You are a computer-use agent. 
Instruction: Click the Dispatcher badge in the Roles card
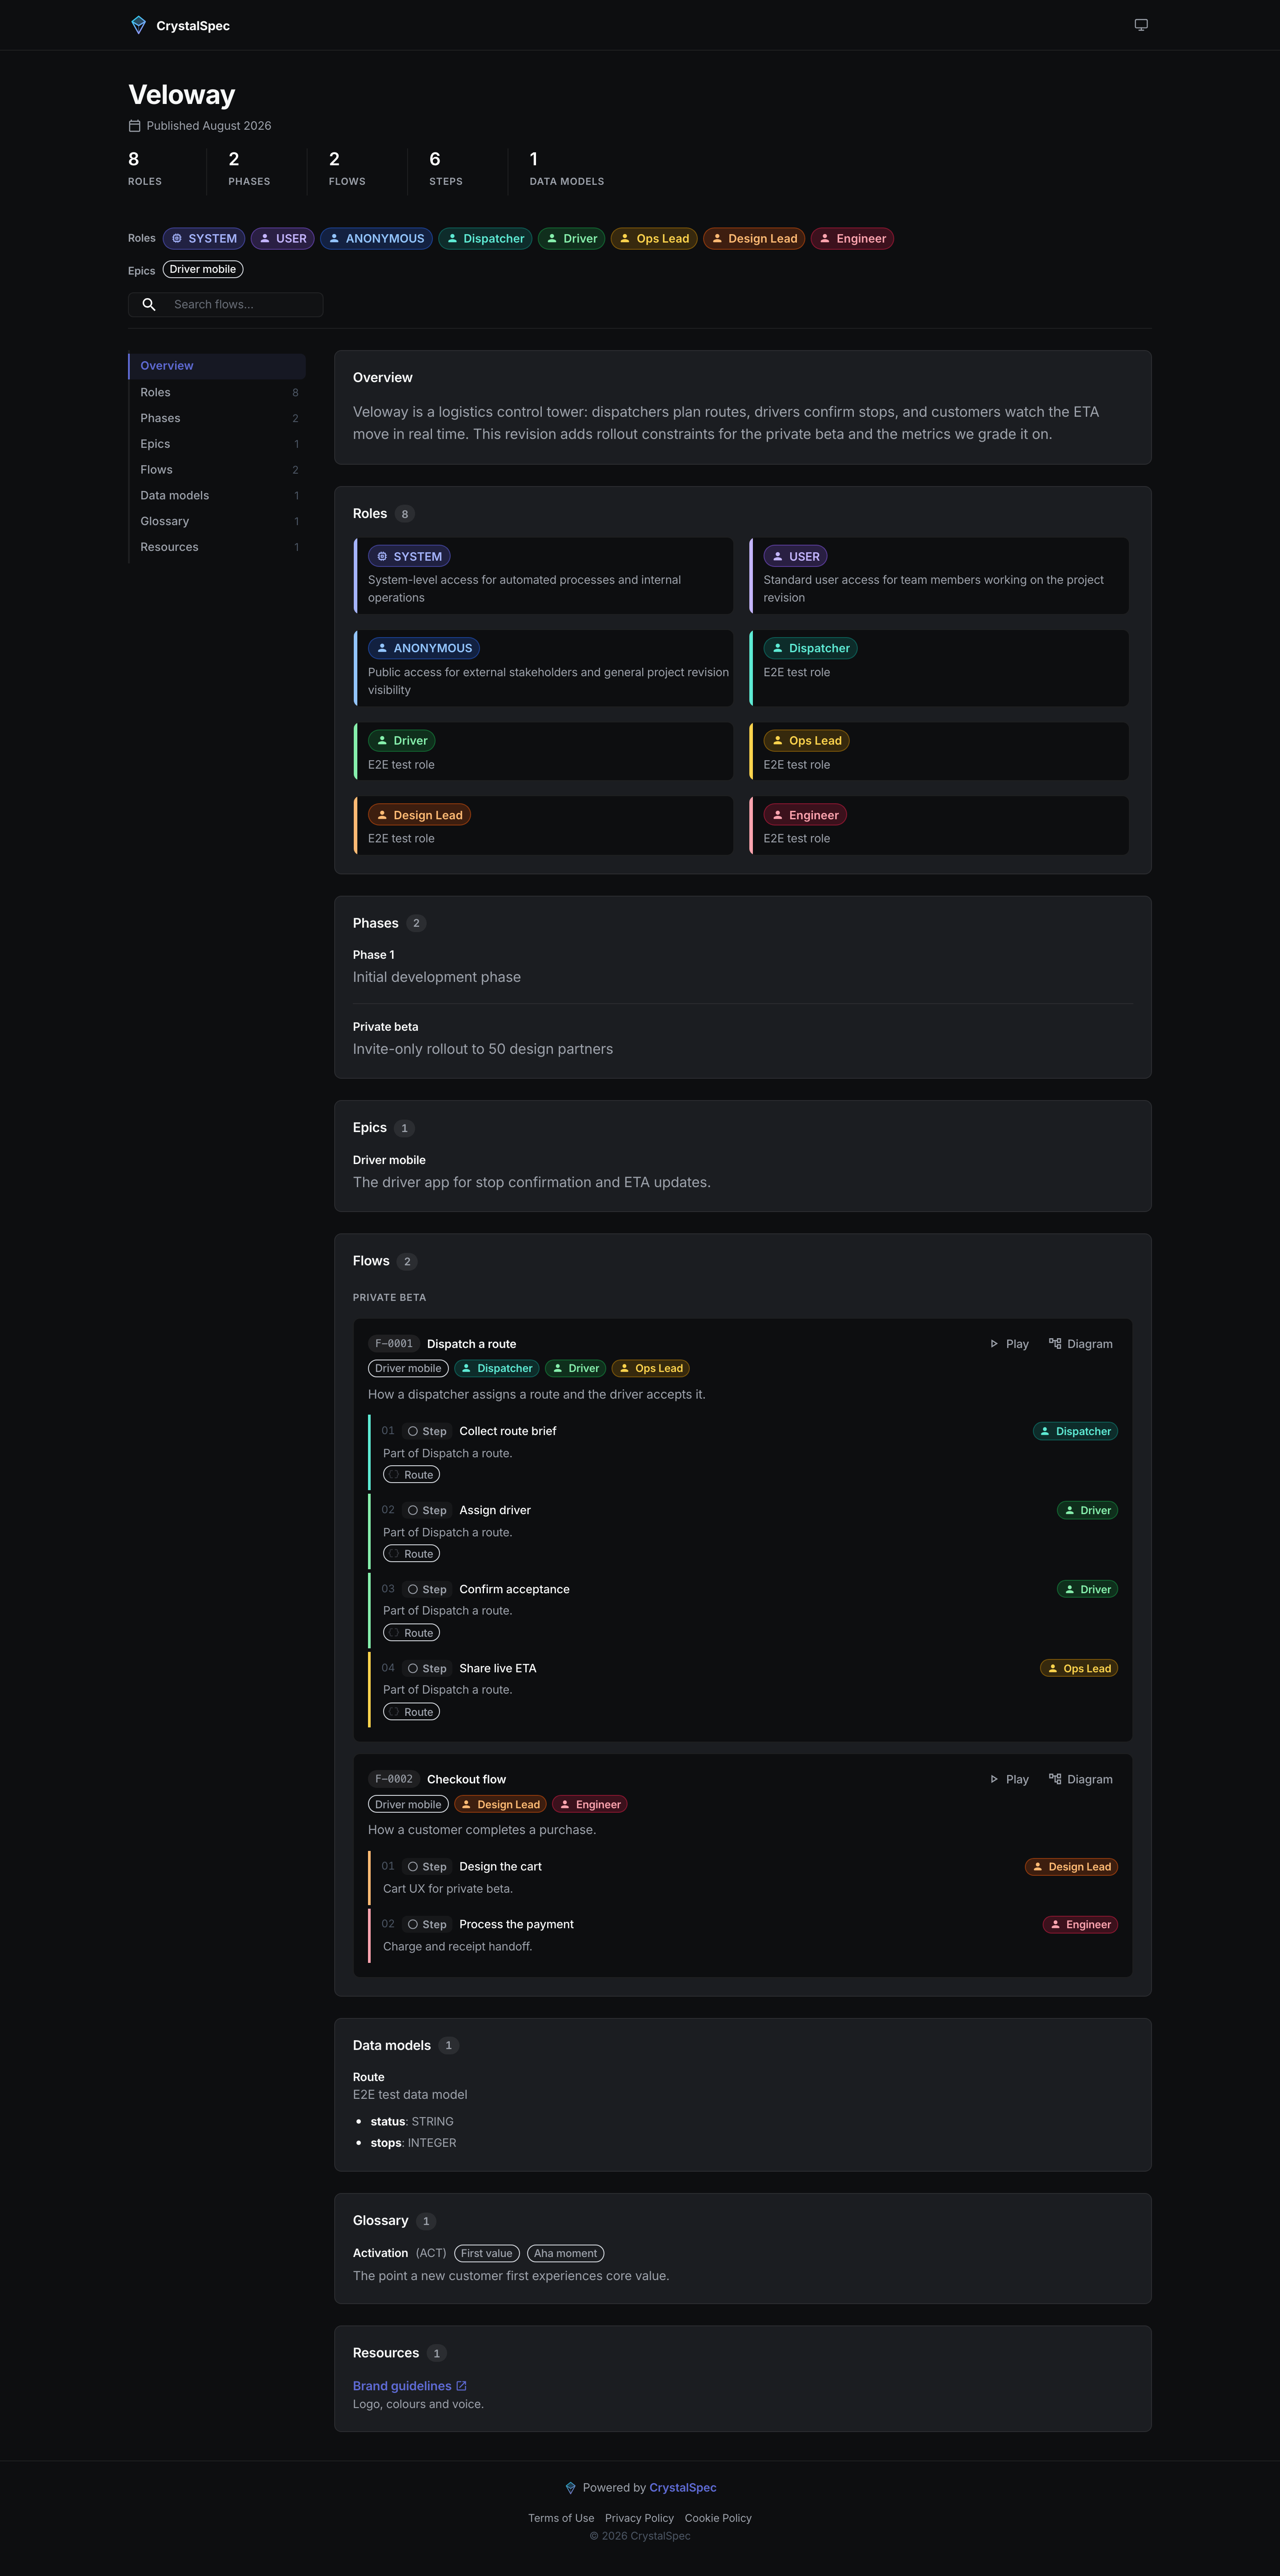point(810,648)
